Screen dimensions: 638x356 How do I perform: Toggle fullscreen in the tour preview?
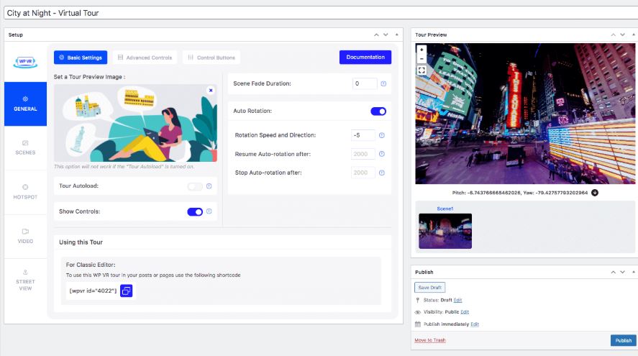click(421, 70)
